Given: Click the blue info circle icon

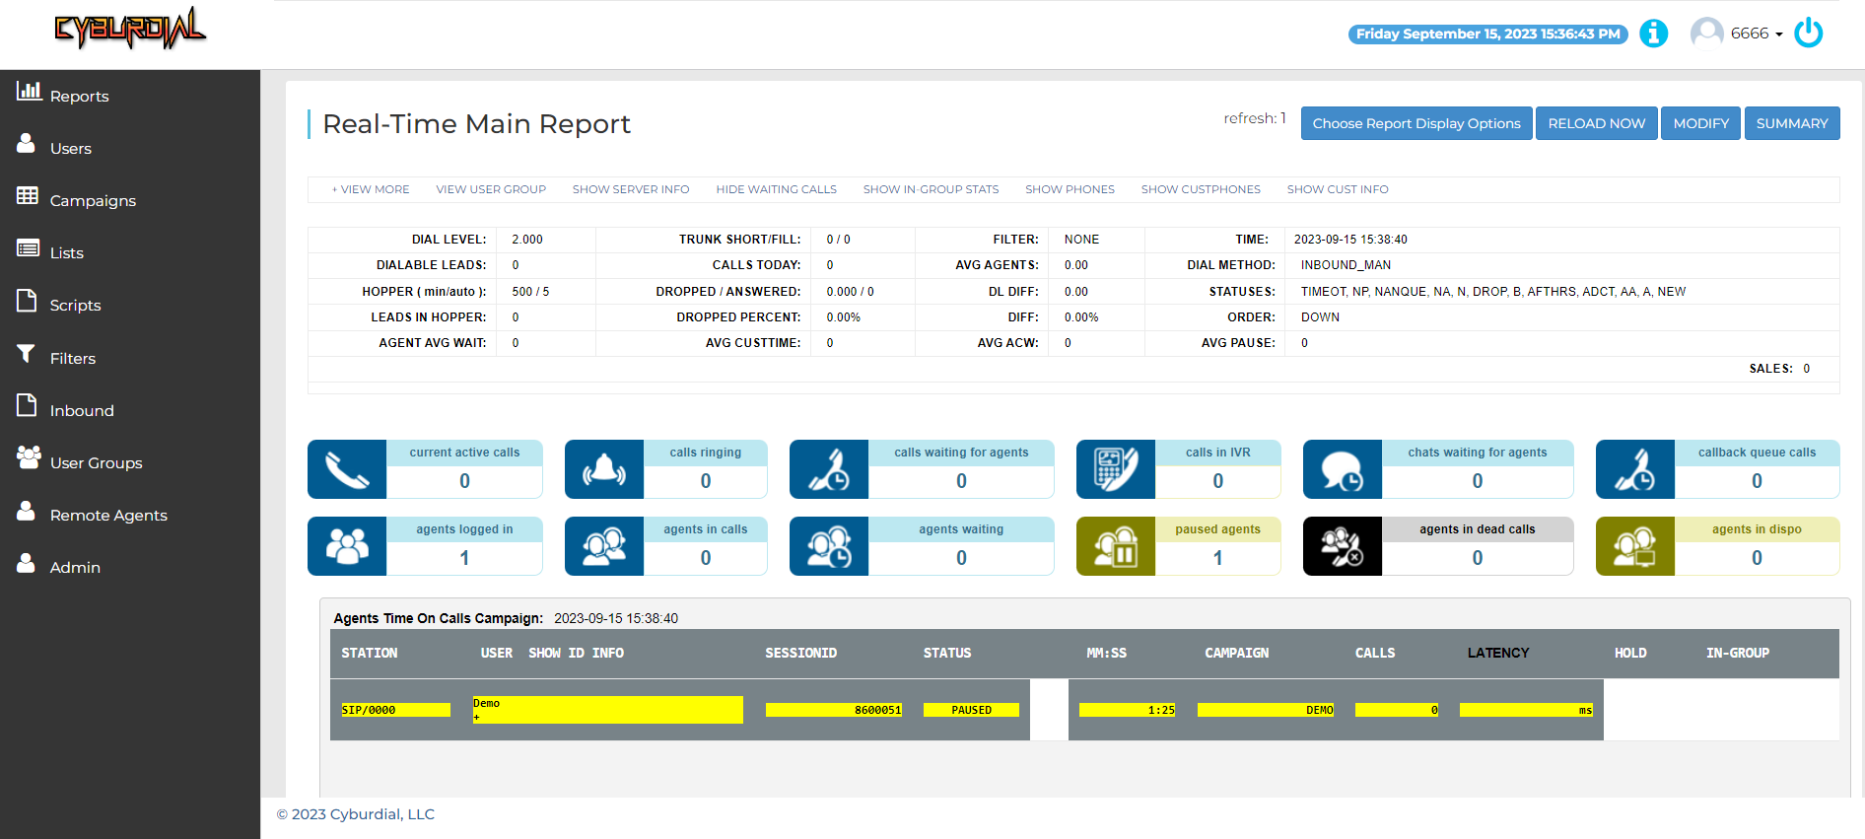Looking at the screenshot, I should pyautogui.click(x=1653, y=34).
